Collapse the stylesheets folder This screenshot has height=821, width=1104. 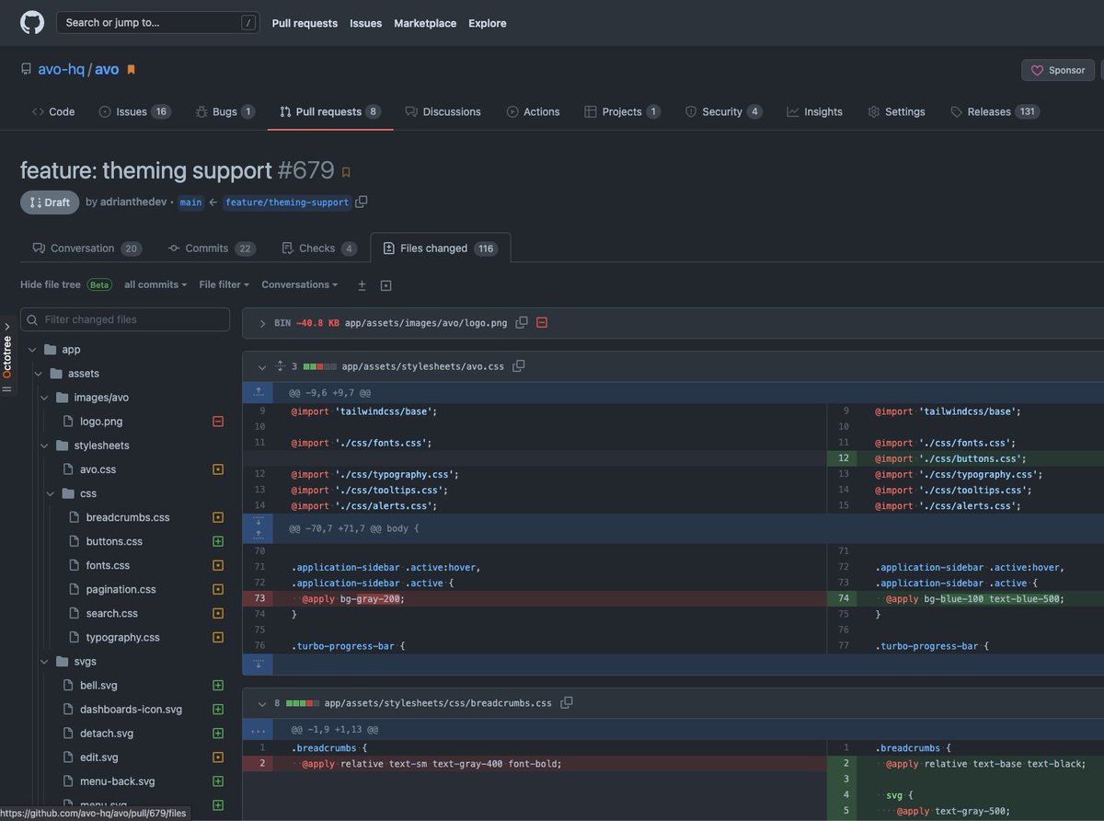click(44, 445)
